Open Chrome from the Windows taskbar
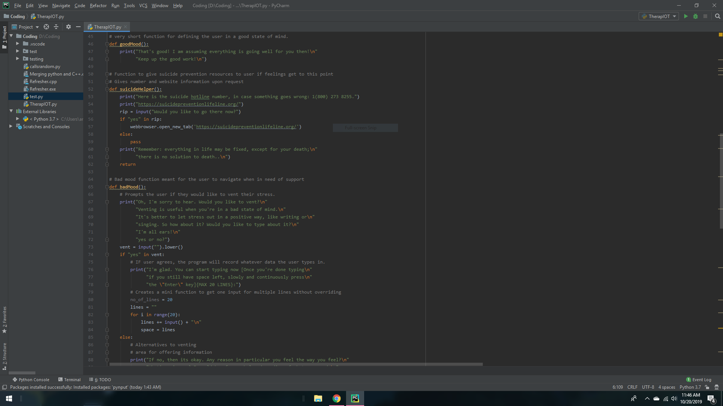Viewport: 723px width, 406px height. 337,398
